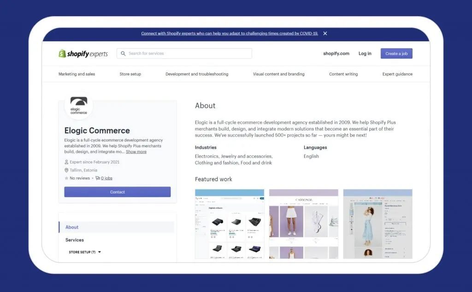Open the Elogic Commerce profile avatar
The height and width of the screenshot is (292, 472).
(78, 105)
